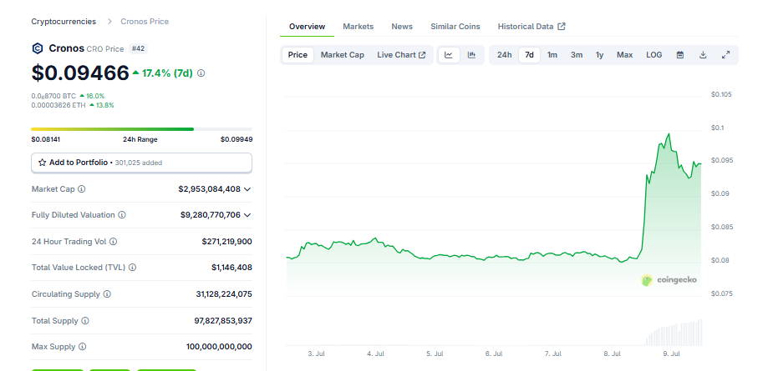Switch to candlestick chart icon
The height and width of the screenshot is (371, 768).
click(x=471, y=55)
